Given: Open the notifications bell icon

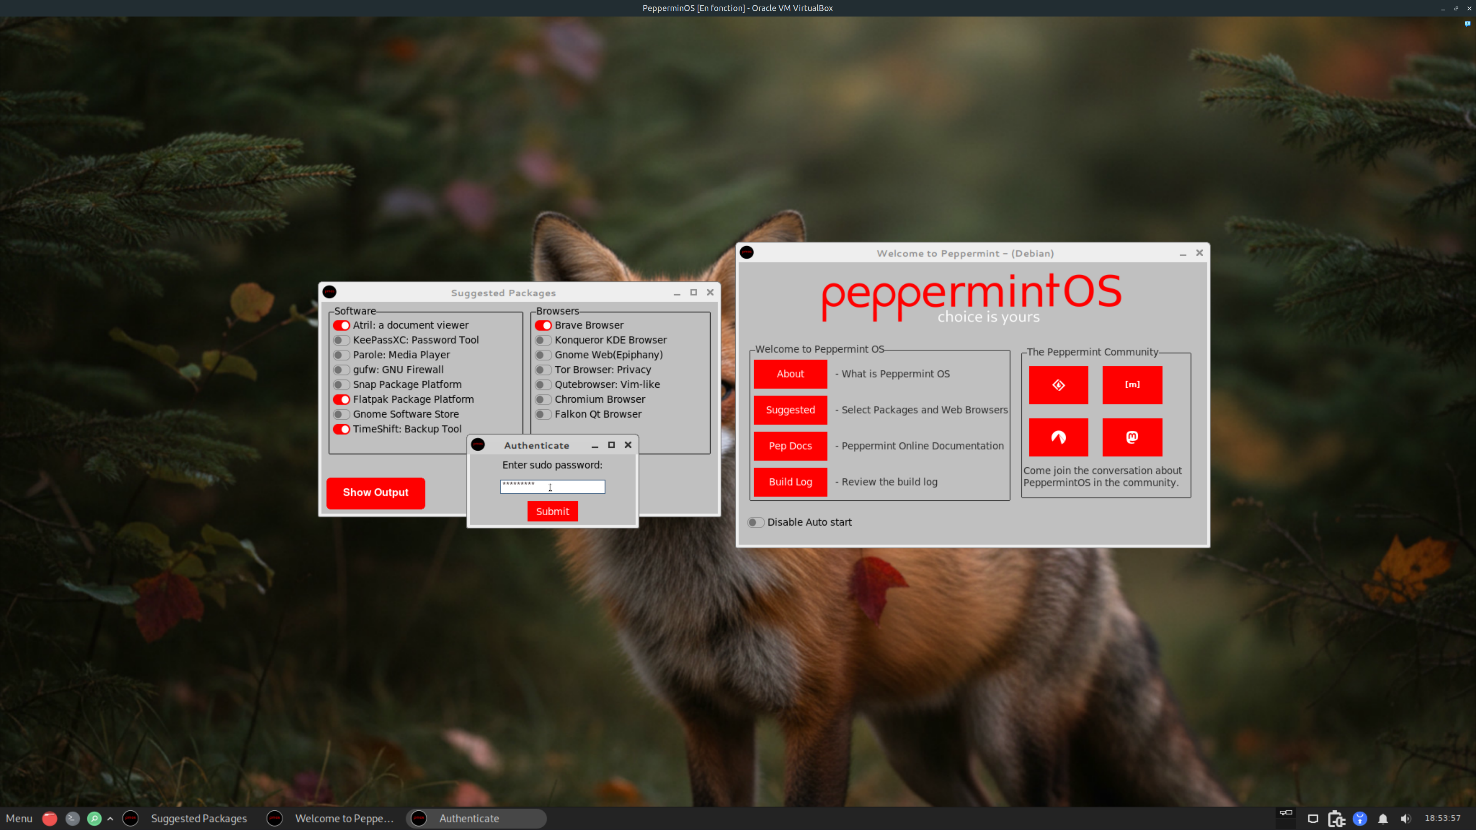Looking at the screenshot, I should point(1383,818).
